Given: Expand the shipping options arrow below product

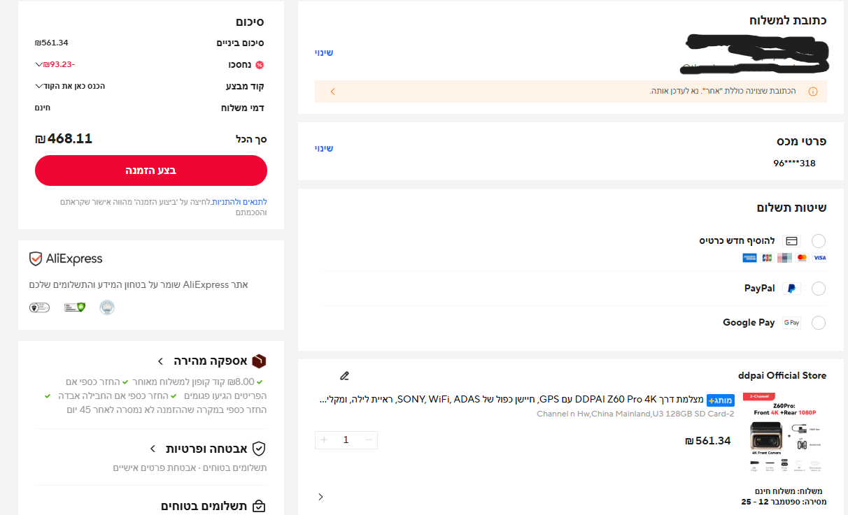Looking at the screenshot, I should (x=320, y=497).
